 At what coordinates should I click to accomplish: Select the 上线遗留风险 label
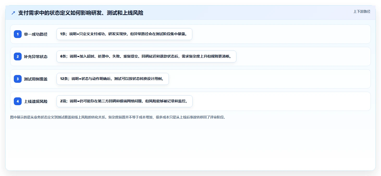click(x=36, y=101)
